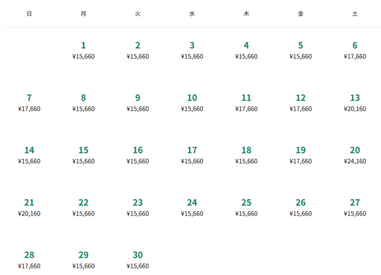Screen dimensions: 381x275
Task: Choose the 6th at ¥17,660
Action: tap(355, 50)
